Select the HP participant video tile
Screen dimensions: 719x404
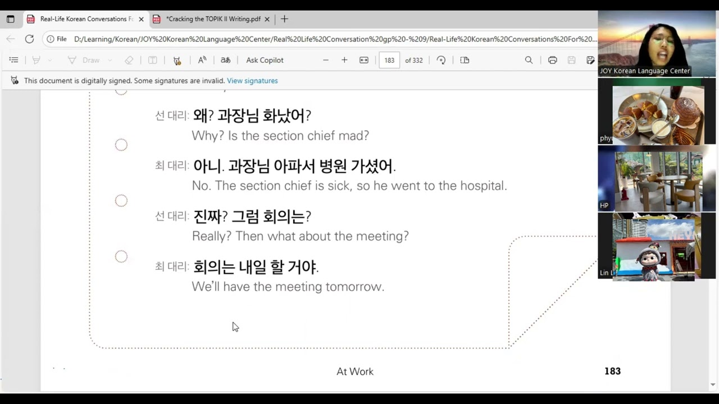657,178
